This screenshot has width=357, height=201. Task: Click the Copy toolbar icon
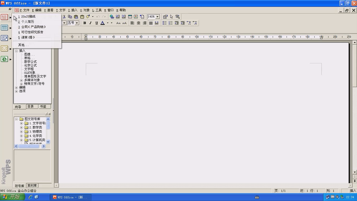click(70, 16)
